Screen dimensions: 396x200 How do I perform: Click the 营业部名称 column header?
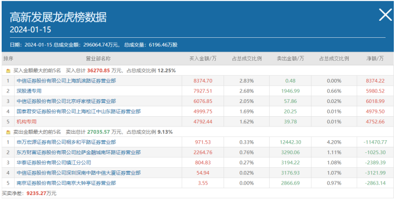[x=98, y=59]
